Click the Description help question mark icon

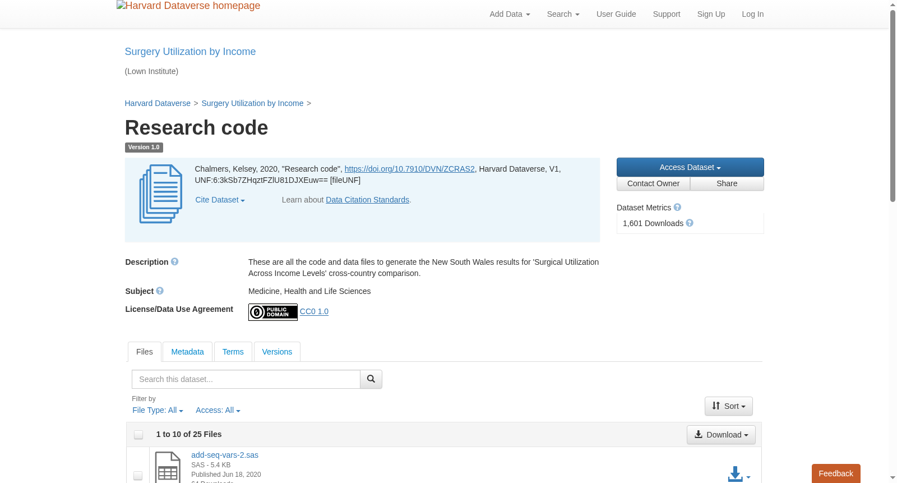click(x=175, y=262)
